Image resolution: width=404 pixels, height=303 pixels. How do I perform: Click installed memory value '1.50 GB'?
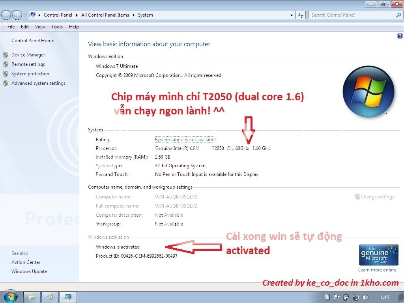click(163, 157)
